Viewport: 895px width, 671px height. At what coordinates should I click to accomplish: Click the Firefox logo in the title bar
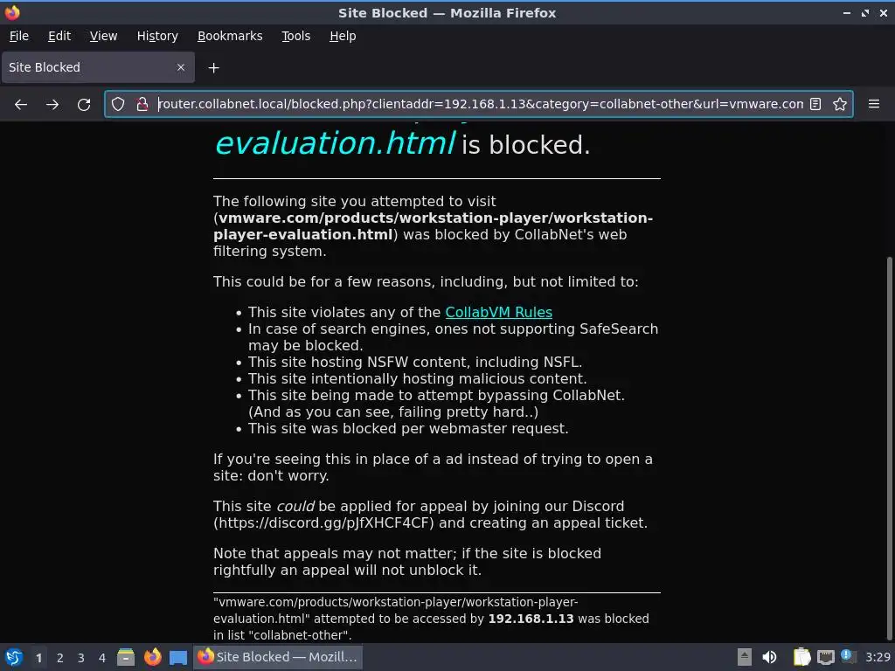pos(12,12)
